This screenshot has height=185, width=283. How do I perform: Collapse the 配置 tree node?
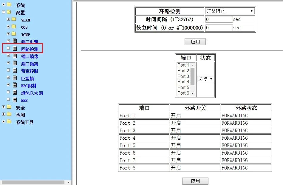click(x=3, y=12)
